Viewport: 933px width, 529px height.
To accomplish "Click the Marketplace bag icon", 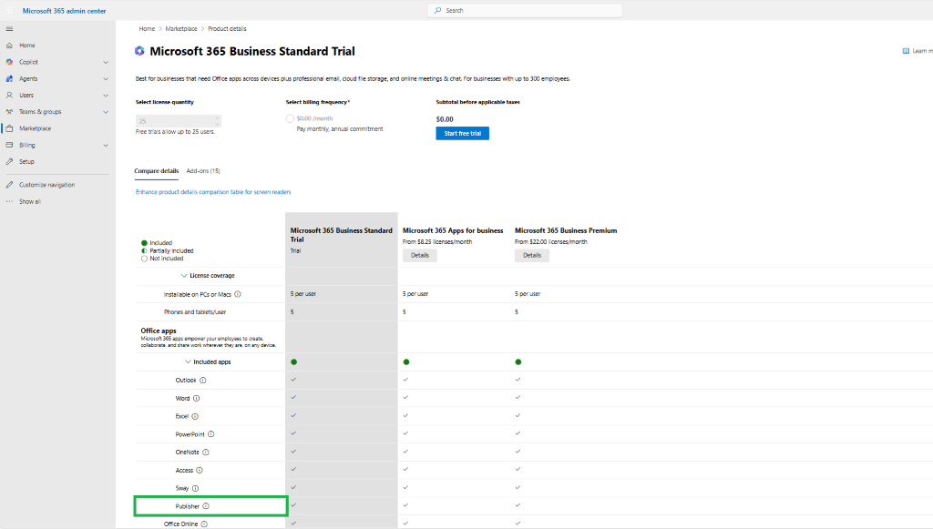I will 9,128.
